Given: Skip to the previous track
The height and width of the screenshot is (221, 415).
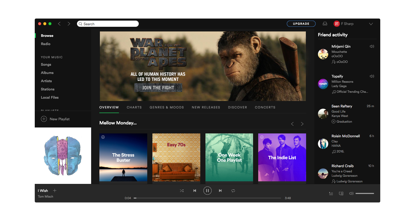Looking at the screenshot, I should pos(195,191).
